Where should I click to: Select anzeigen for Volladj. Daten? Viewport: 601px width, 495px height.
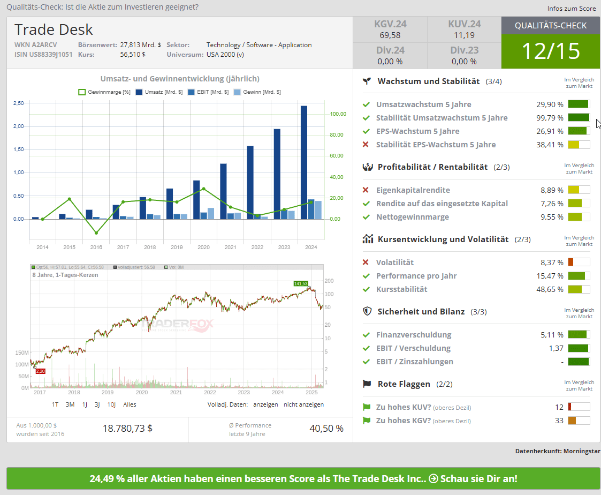click(265, 404)
